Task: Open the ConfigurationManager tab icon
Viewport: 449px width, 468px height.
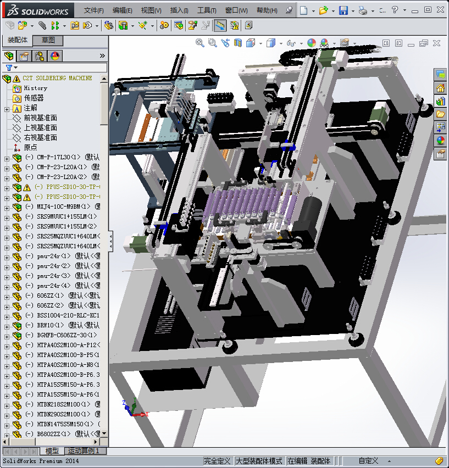Action: [40, 56]
